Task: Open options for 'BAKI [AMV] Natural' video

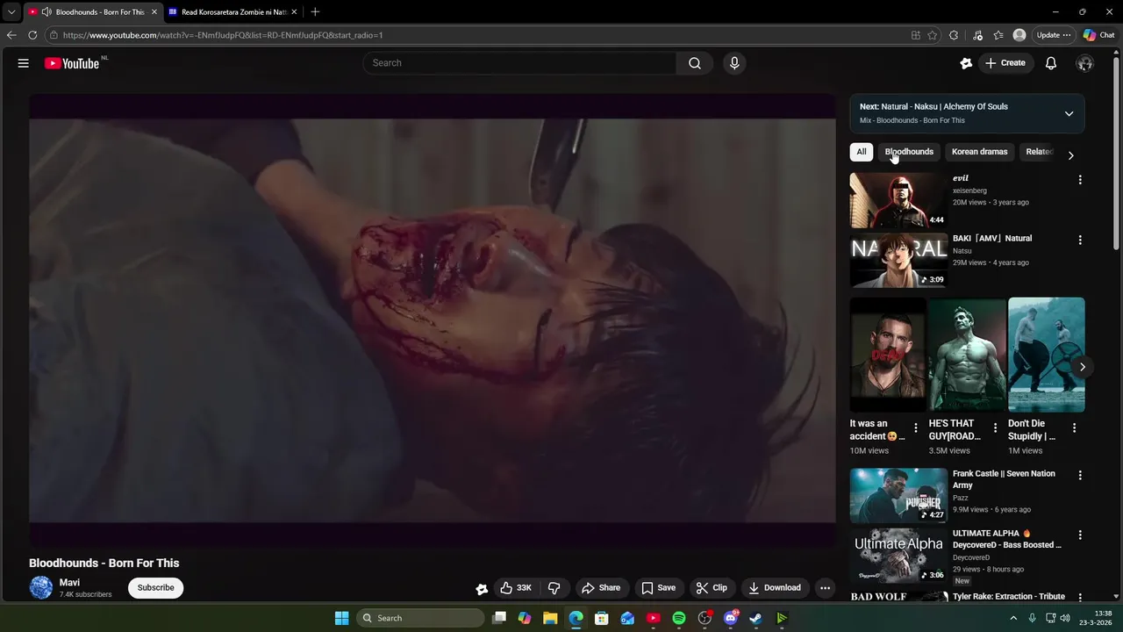Action: click(1080, 240)
